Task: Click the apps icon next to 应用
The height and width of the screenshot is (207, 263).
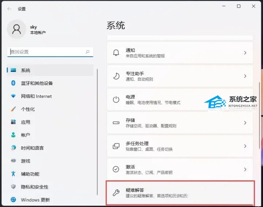Action: point(13,122)
